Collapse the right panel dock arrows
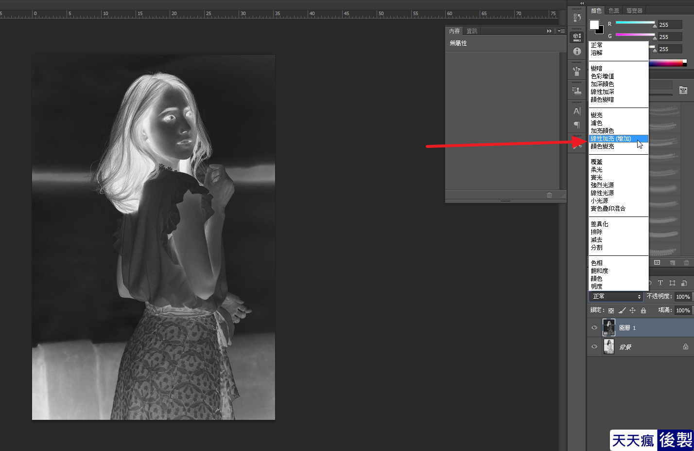 click(582, 3)
